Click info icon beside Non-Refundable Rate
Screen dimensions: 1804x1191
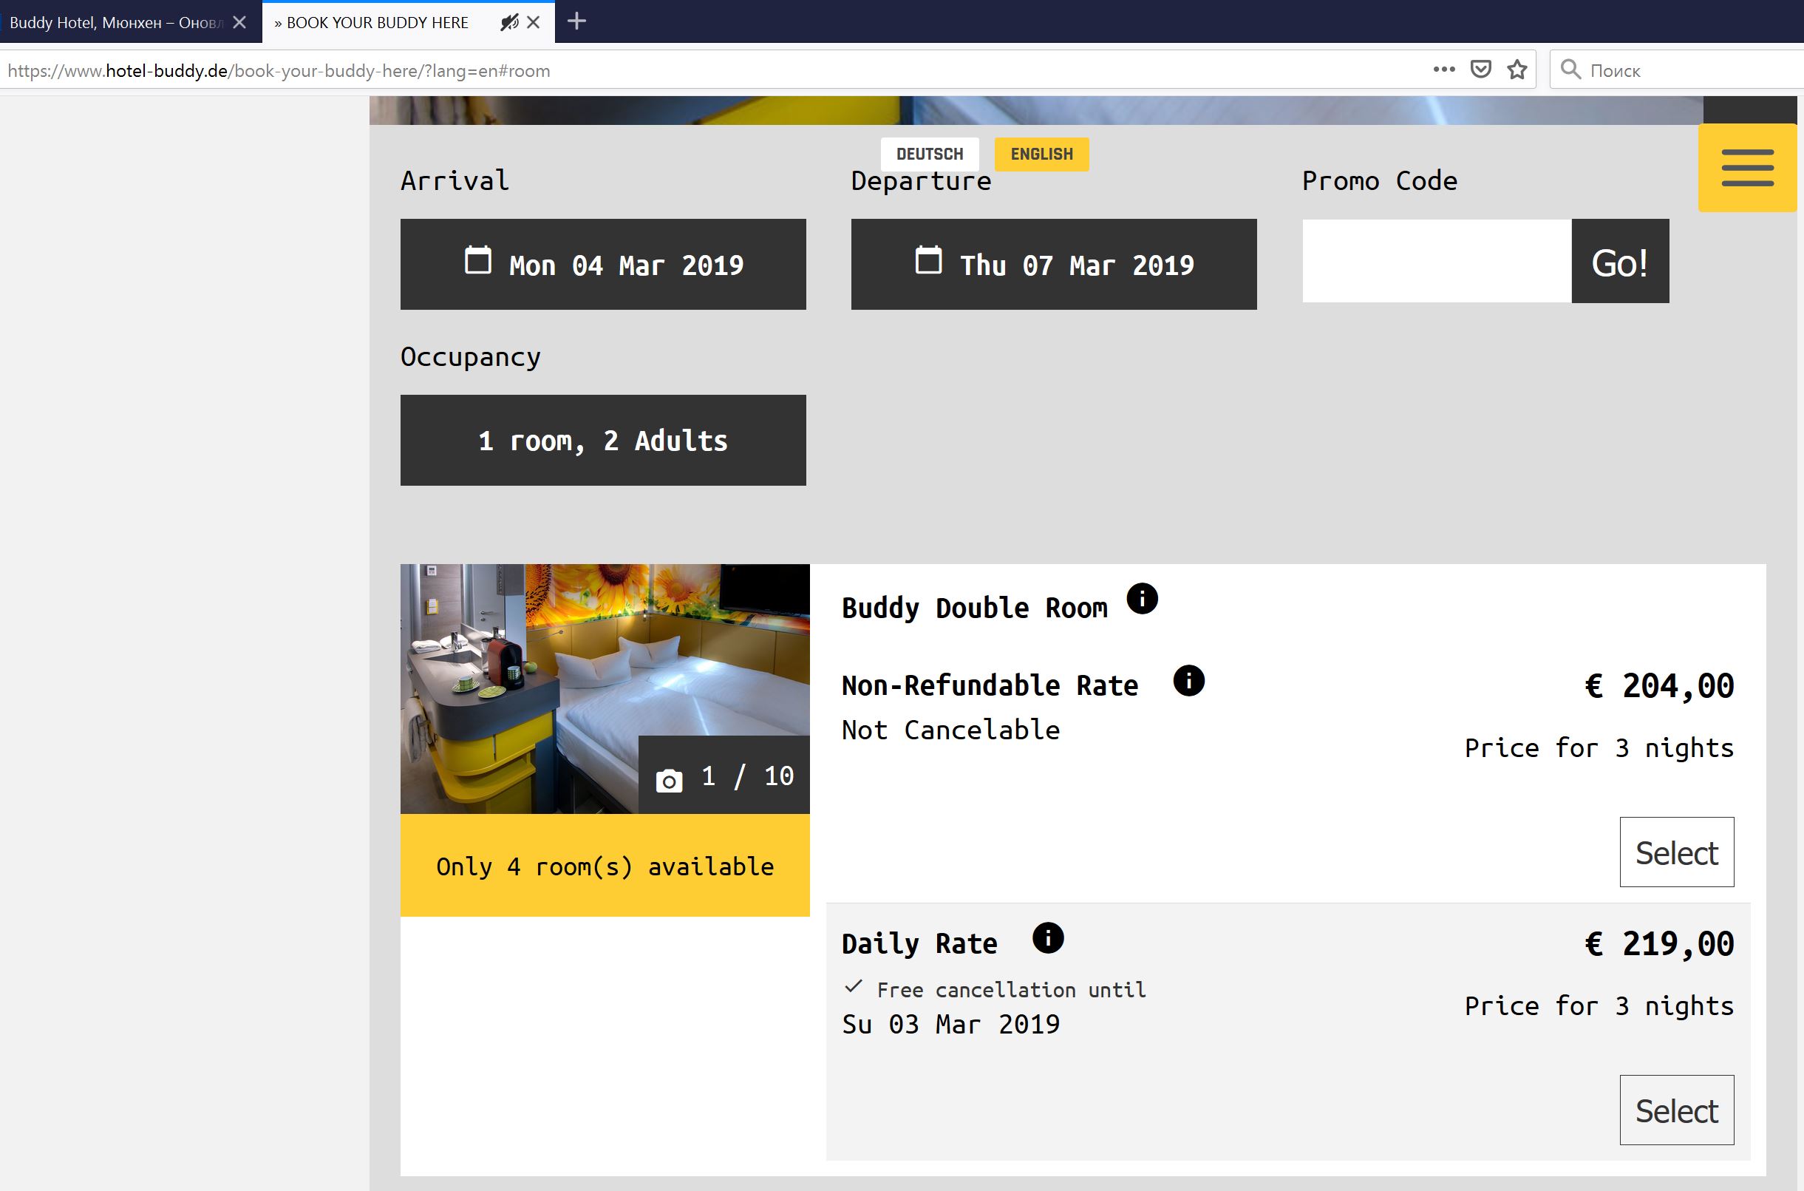coord(1188,681)
